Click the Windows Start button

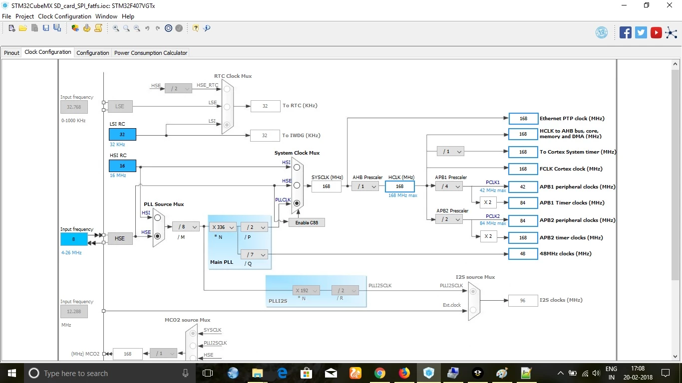(11, 373)
